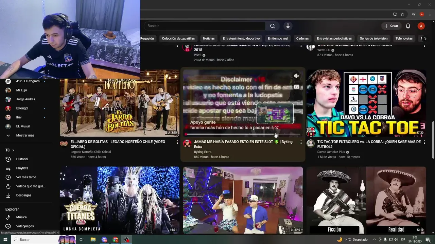The image size is (435, 244).
Task: Open options menu for WestCOL video
Action: [424, 45]
